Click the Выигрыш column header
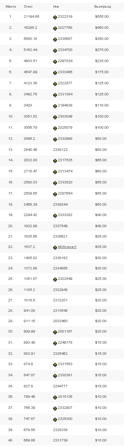Screen dimensions: 125x447 (x=100, y=7)
